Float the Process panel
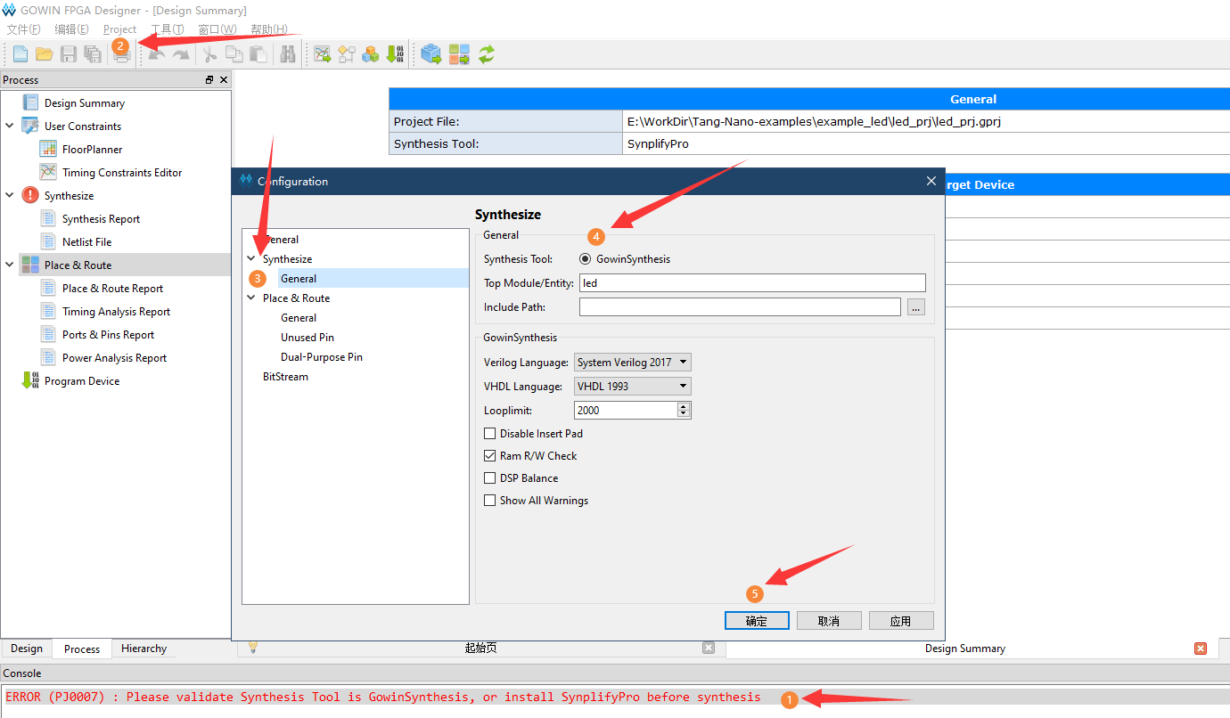 209,80
